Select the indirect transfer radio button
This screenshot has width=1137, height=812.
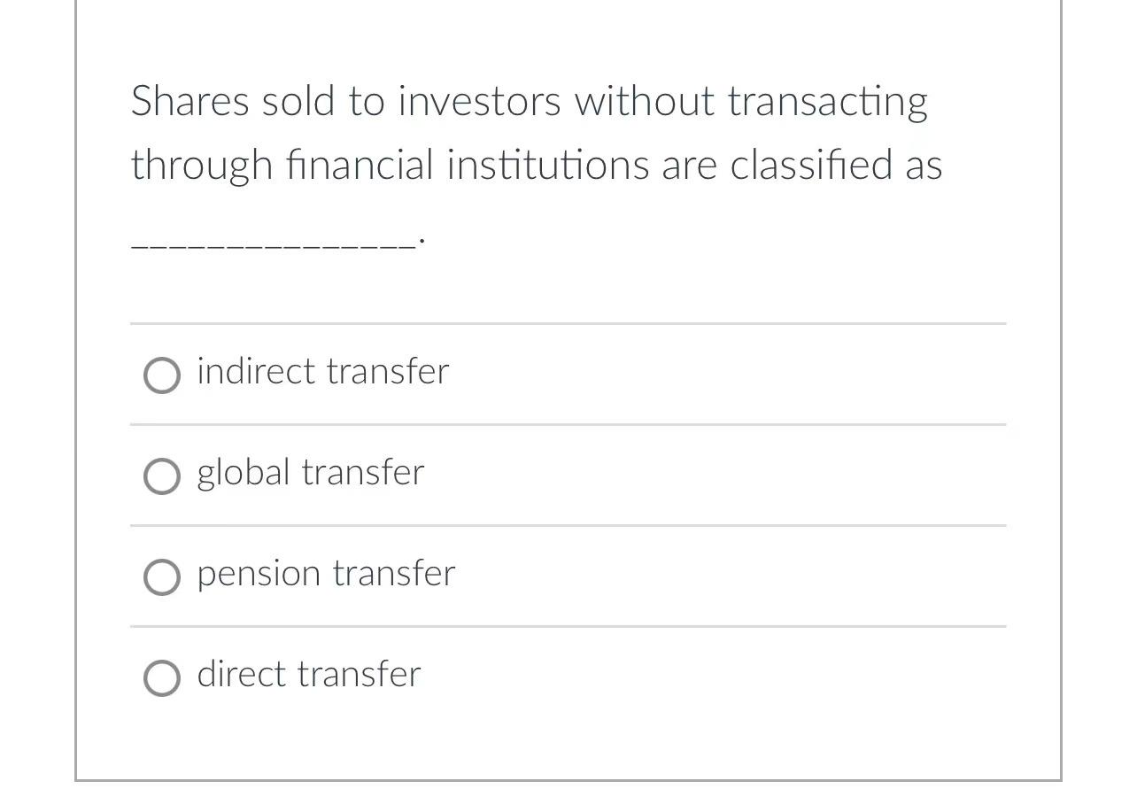tap(161, 375)
